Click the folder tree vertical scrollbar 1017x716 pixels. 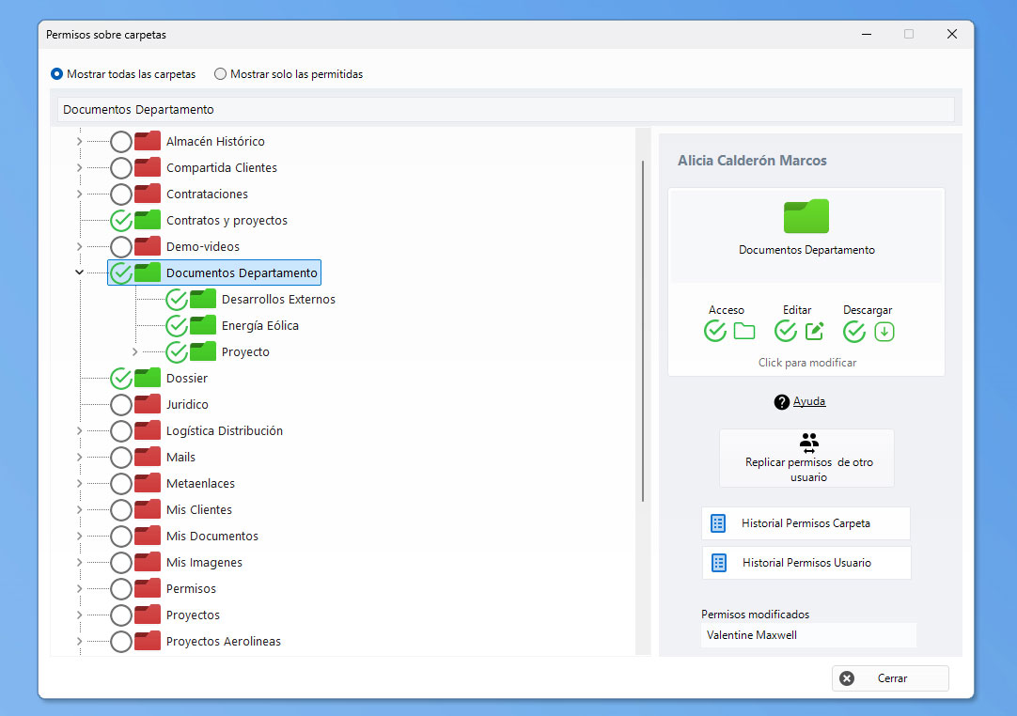643,331
